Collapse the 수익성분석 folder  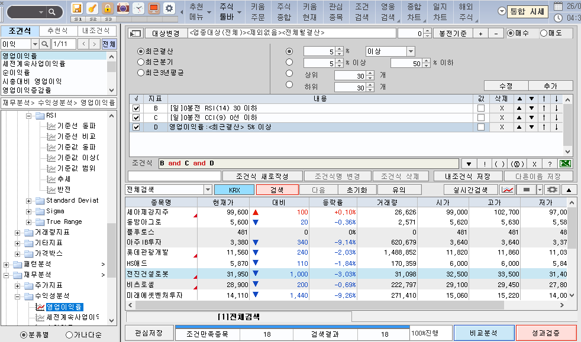[17, 297]
